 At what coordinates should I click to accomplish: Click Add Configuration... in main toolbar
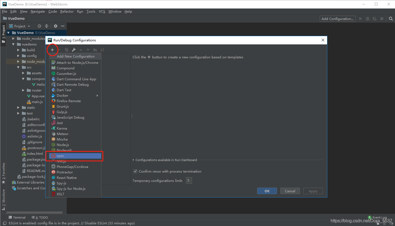337,19
